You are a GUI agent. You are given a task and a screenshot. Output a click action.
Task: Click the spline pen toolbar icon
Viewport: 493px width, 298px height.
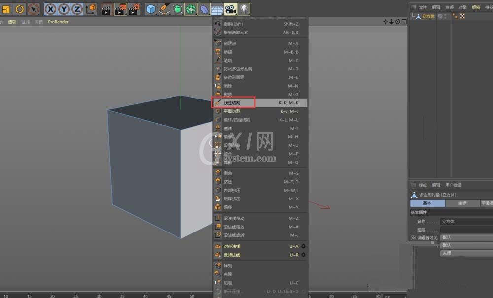coord(164,9)
